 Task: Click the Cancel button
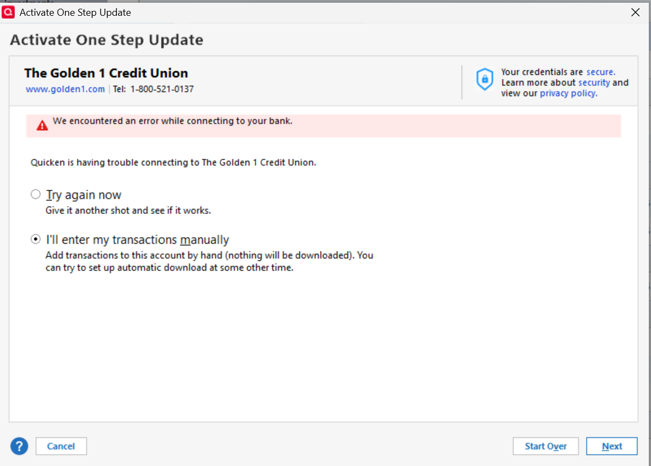tap(61, 446)
